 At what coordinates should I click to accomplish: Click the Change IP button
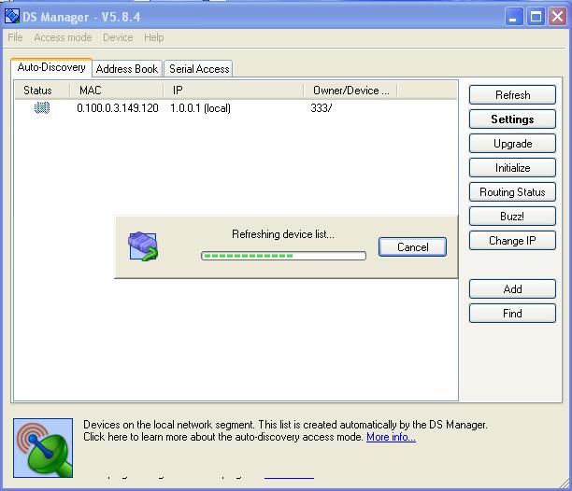(x=512, y=241)
